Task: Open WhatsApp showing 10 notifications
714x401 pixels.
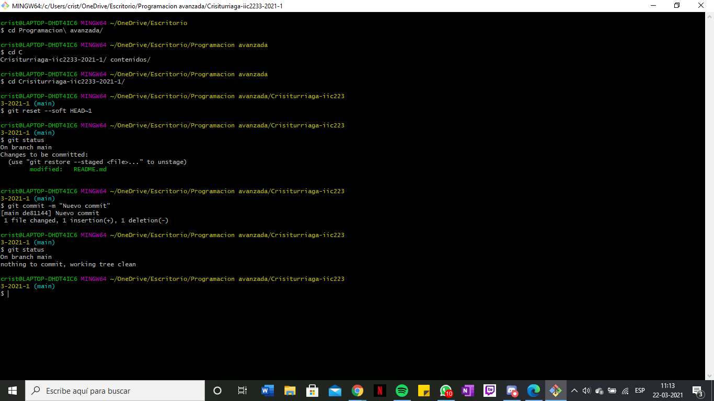Action: [x=447, y=390]
